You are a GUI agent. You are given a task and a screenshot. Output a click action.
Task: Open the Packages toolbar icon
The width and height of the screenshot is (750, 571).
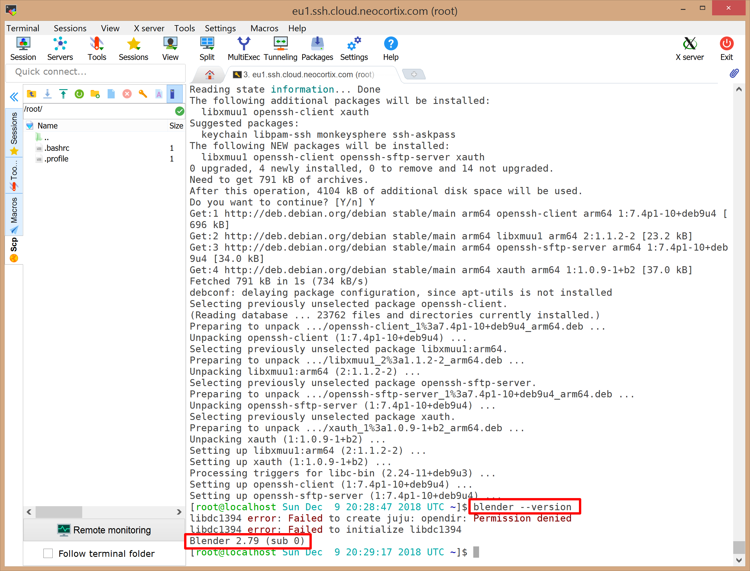[317, 49]
